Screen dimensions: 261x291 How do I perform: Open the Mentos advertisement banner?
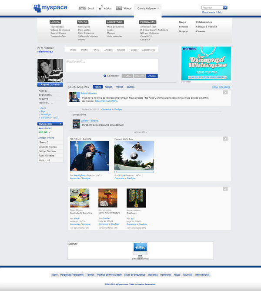(x=206, y=63)
